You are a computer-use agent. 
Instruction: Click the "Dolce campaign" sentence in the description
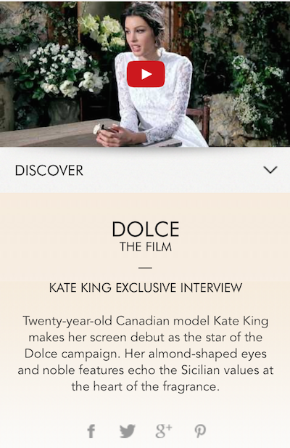coord(74,354)
